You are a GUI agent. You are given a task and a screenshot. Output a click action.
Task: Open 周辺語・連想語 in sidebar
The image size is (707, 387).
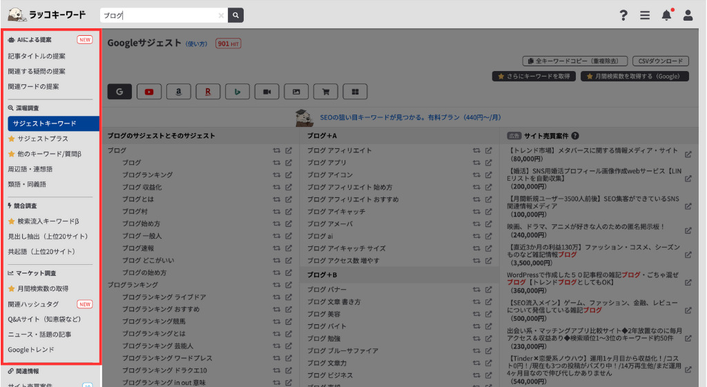click(30, 169)
